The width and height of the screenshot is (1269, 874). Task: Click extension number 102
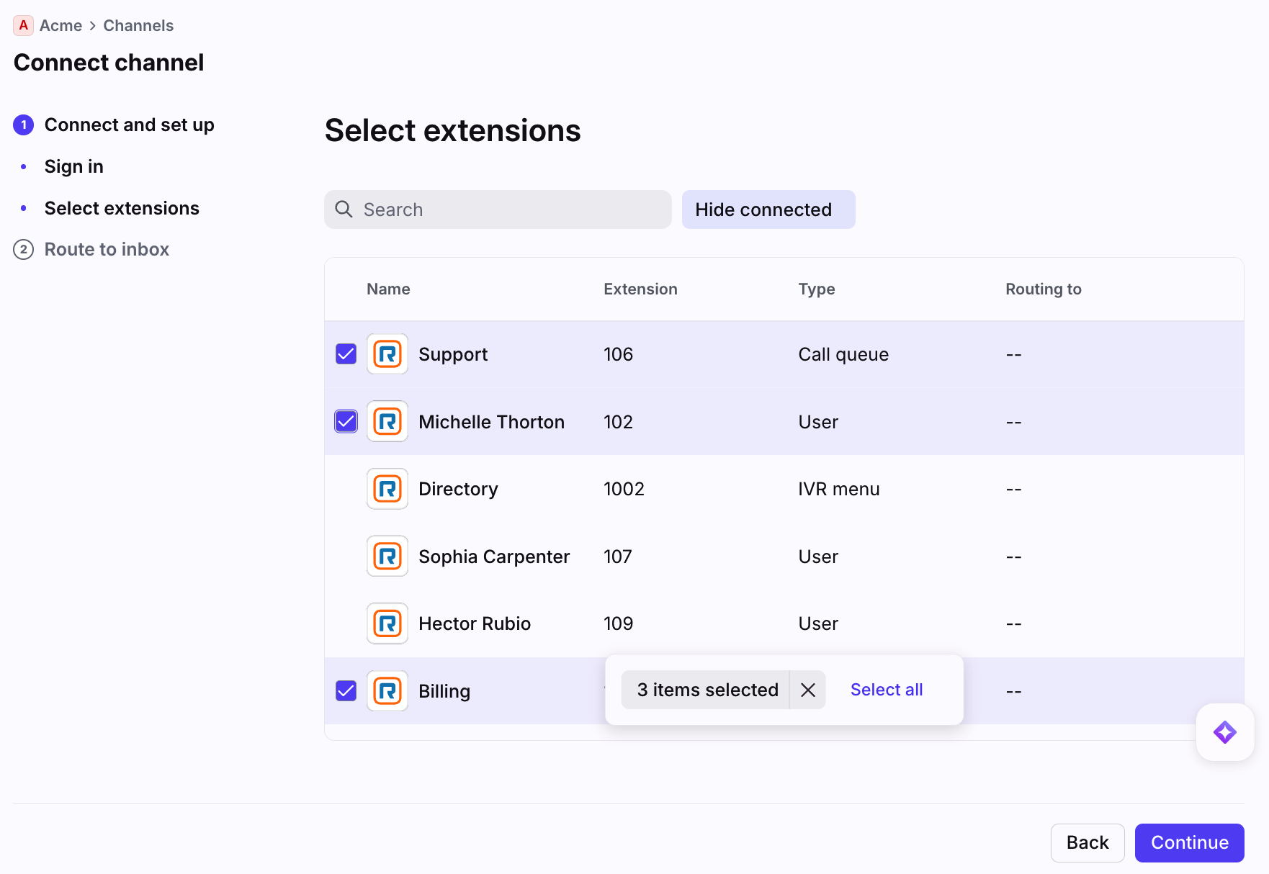pyautogui.click(x=618, y=422)
